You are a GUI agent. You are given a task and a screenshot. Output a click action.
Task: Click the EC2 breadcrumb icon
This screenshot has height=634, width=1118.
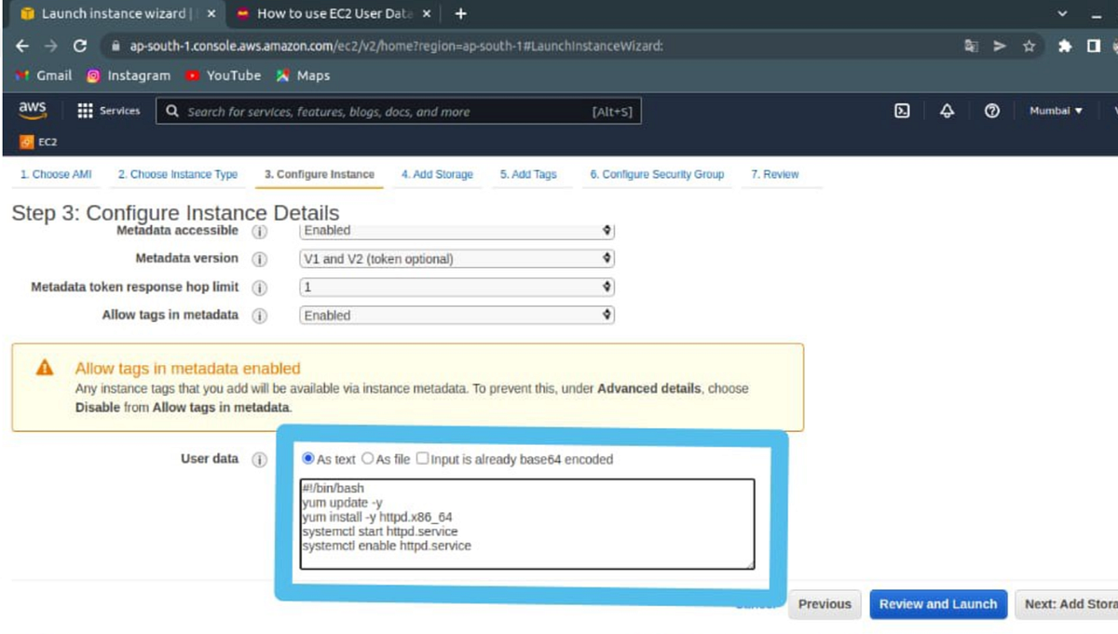pos(25,142)
